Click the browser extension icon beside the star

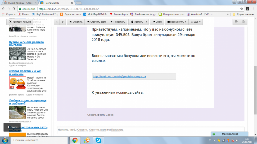(247, 9)
